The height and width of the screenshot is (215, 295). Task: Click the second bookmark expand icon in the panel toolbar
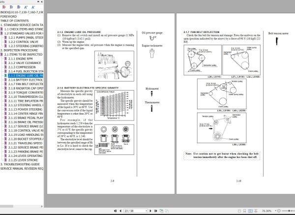[x=11, y=7]
